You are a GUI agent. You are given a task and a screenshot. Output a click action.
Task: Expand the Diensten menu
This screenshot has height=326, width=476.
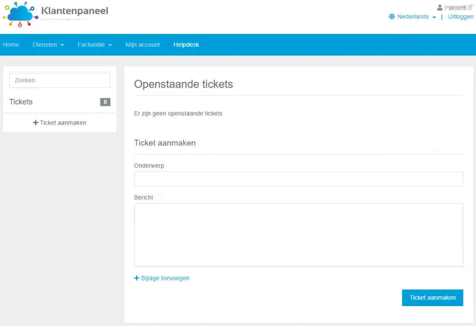(48, 45)
